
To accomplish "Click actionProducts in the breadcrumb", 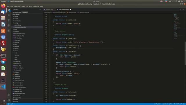I will [84, 12].
